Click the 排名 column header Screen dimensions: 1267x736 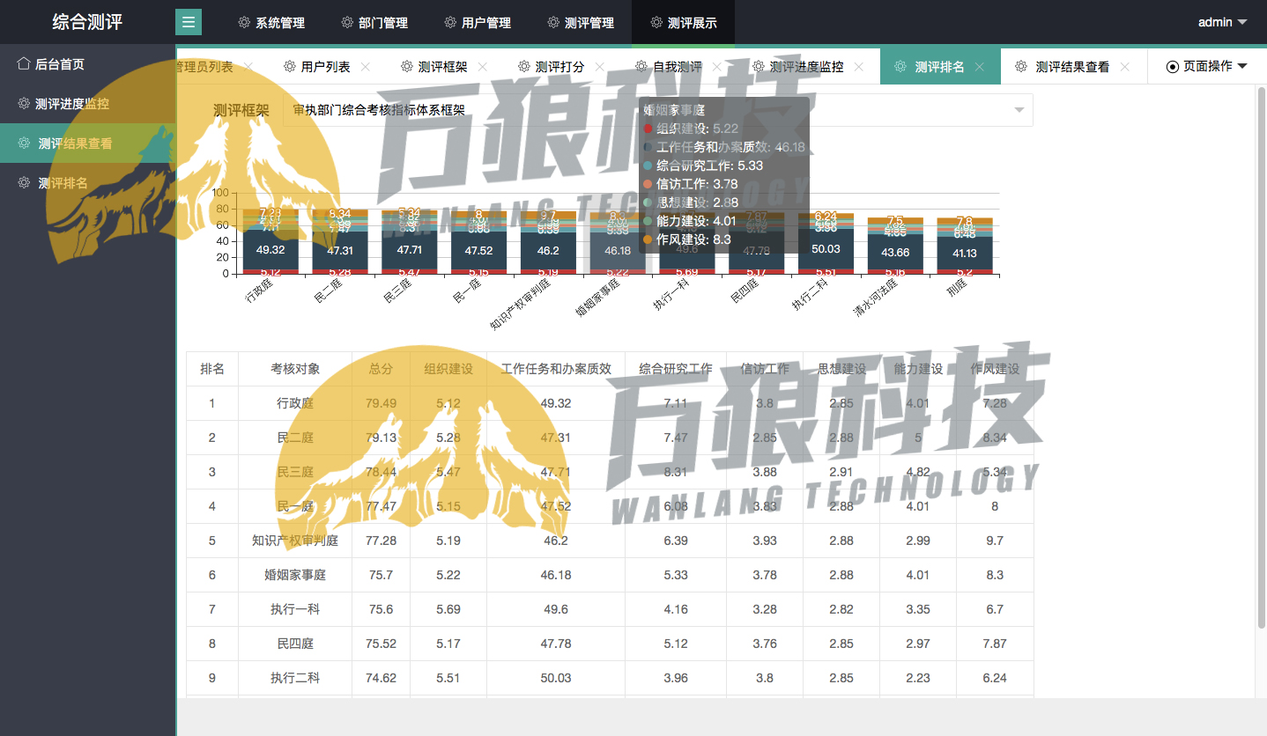[212, 369]
